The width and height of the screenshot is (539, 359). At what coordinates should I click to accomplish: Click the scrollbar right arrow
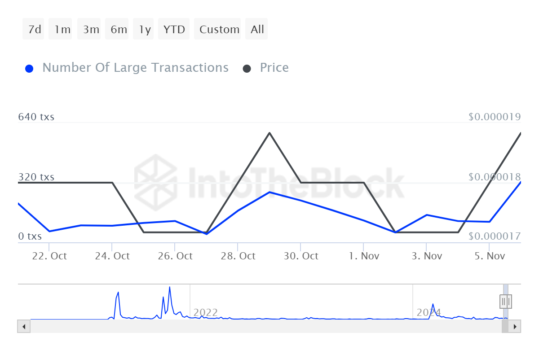[x=515, y=326]
